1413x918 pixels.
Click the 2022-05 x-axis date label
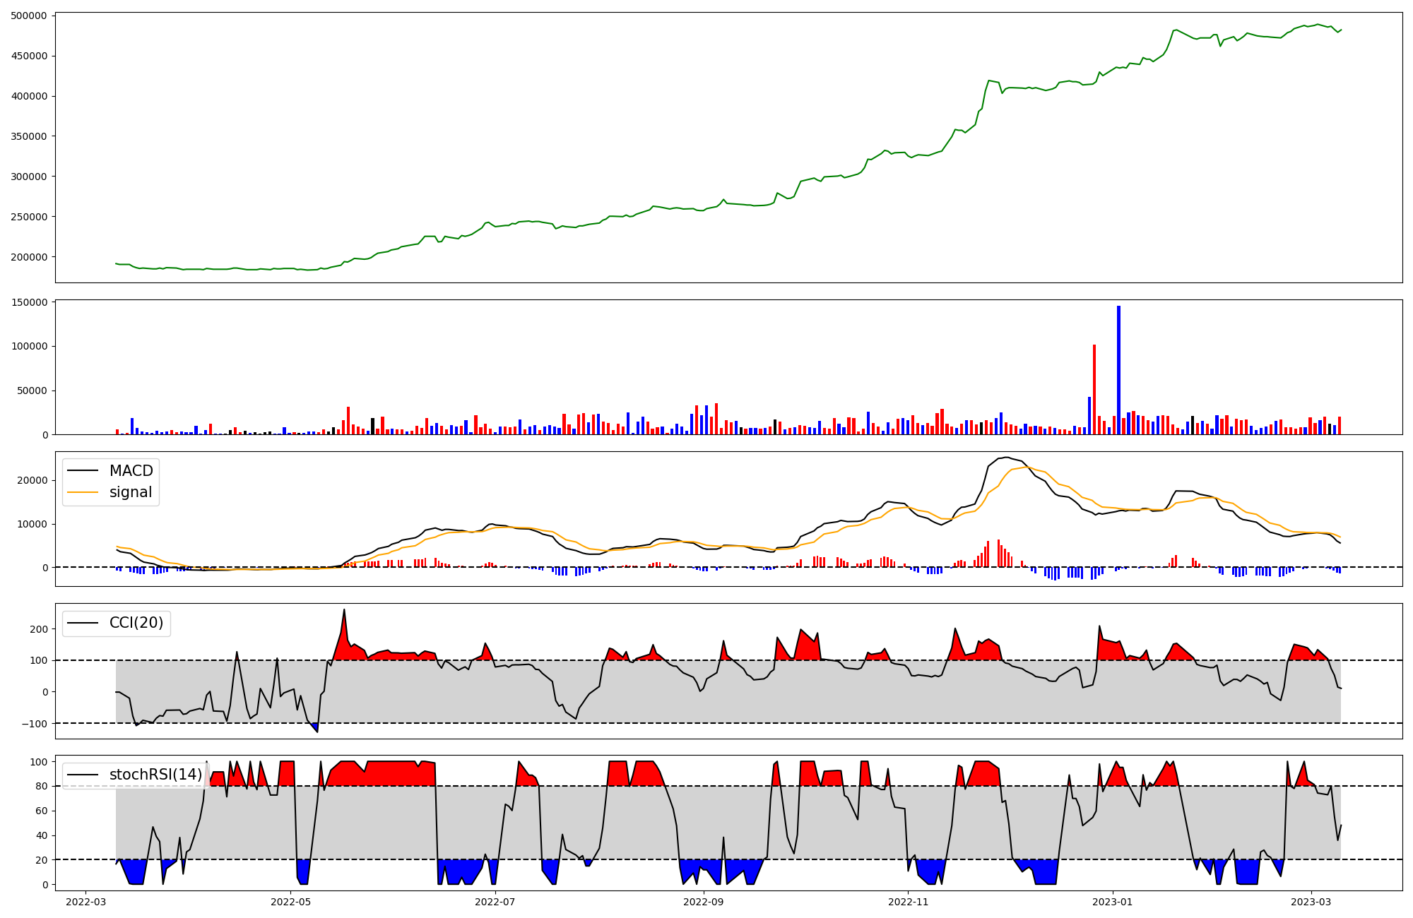[290, 902]
